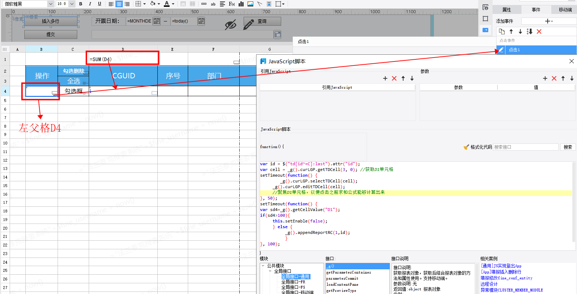Insert chart into cell

(241, 4)
